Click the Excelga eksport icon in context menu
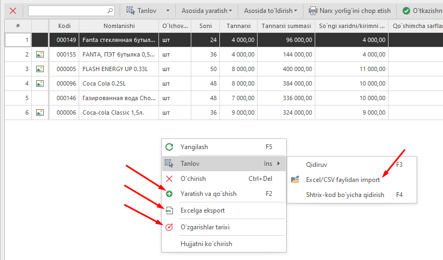Image resolution: width=443 pixels, height=260 pixels. click(x=169, y=210)
